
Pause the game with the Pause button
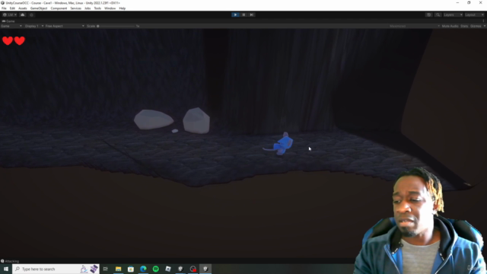coord(243,14)
